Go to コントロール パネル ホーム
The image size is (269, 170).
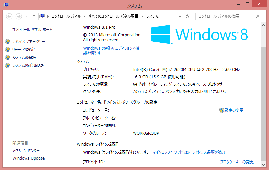(32, 30)
